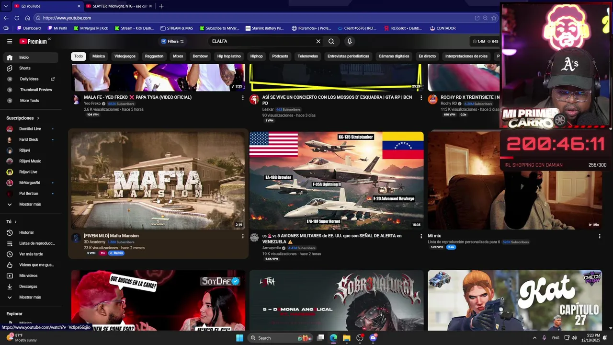The image size is (613, 345).
Task: Open Mis videos page
Action: click(31, 276)
